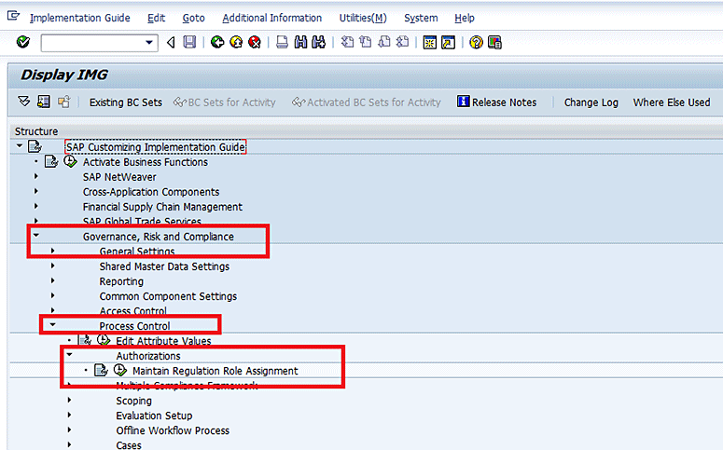Viewport: 723px width, 450px height.
Task: Open the Help question mark icon
Action: [x=476, y=42]
